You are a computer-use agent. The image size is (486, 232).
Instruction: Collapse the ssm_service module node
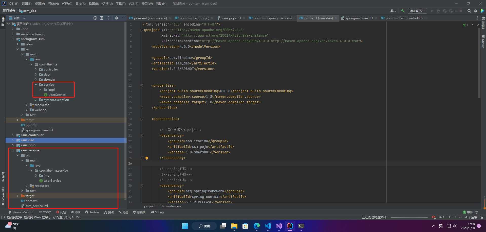coord(13,150)
